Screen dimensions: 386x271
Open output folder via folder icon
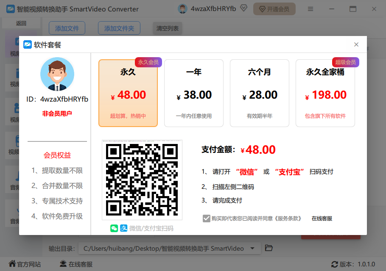[x=269, y=248]
